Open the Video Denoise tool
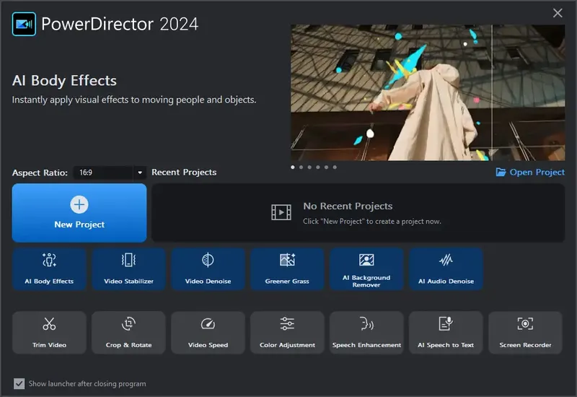Image resolution: width=577 pixels, height=397 pixels. (x=208, y=269)
